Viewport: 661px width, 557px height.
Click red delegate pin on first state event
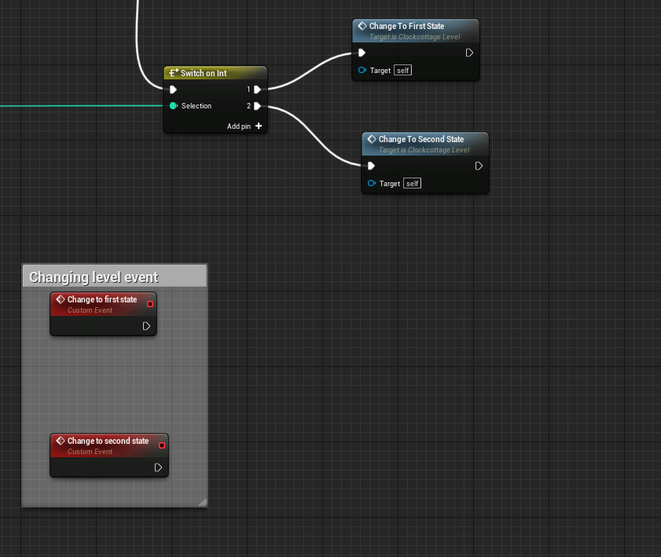click(150, 304)
